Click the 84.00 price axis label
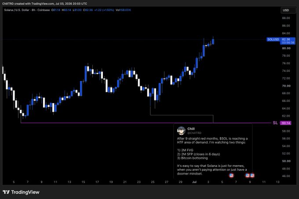This screenshot has height=199, width=299. pos(286,33)
